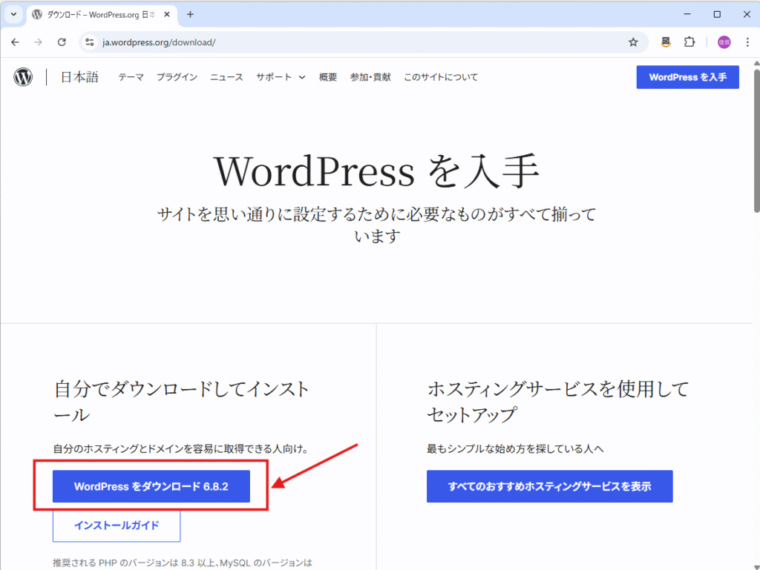Click the インストールガイド button

pos(117,526)
